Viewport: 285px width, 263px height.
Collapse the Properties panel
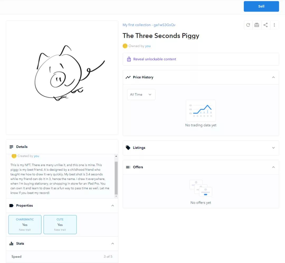(x=113, y=206)
